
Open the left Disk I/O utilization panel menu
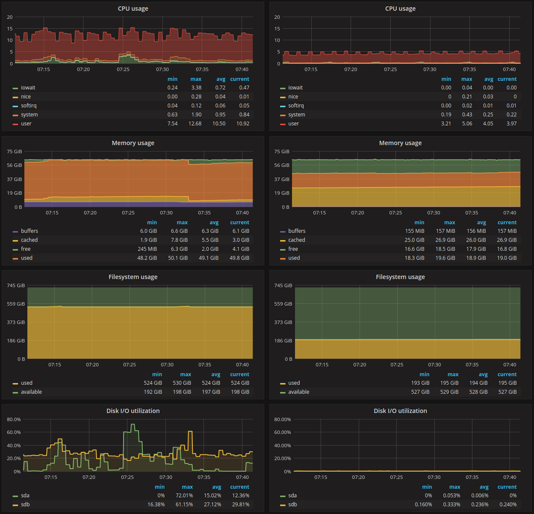pos(133,410)
